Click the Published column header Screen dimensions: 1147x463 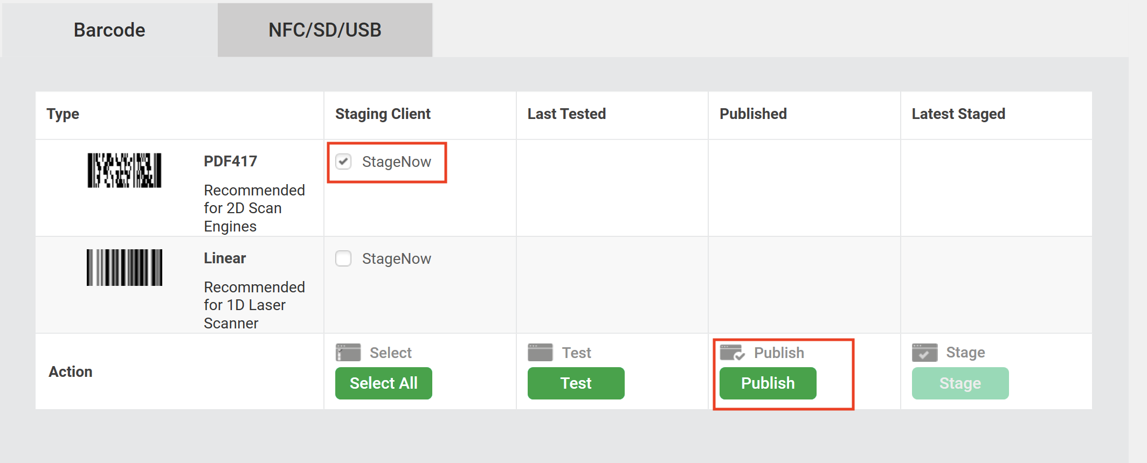coord(753,114)
